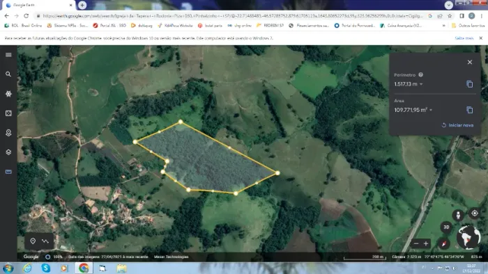The width and height of the screenshot is (488, 274).
Task: Open File Explorer folder in taskbar
Action: [121, 268]
